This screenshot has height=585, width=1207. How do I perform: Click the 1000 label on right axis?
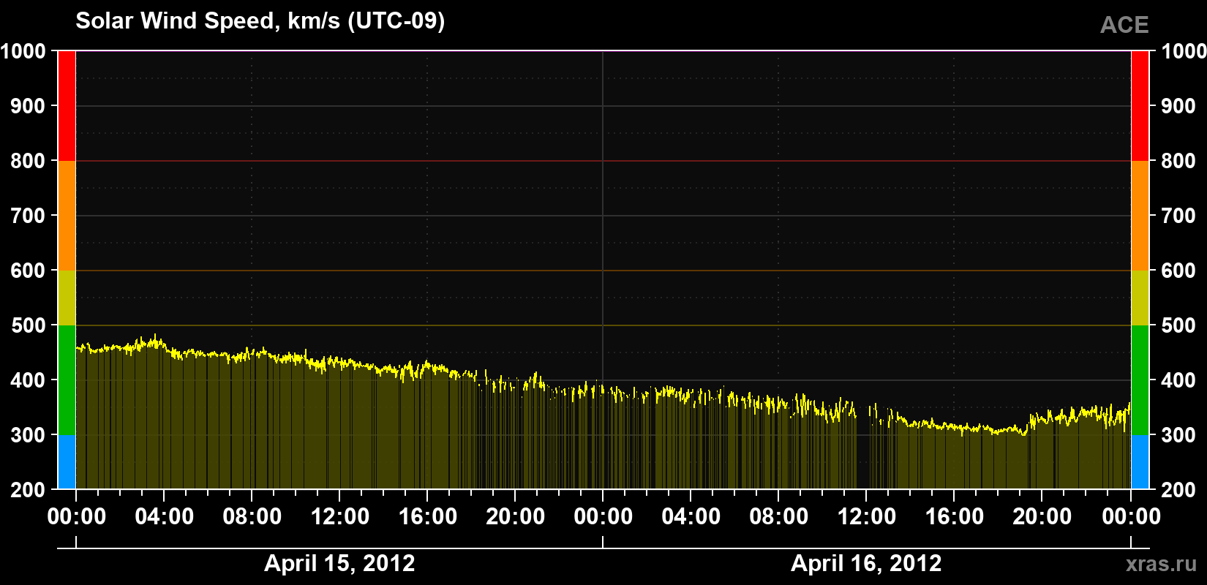(1184, 51)
